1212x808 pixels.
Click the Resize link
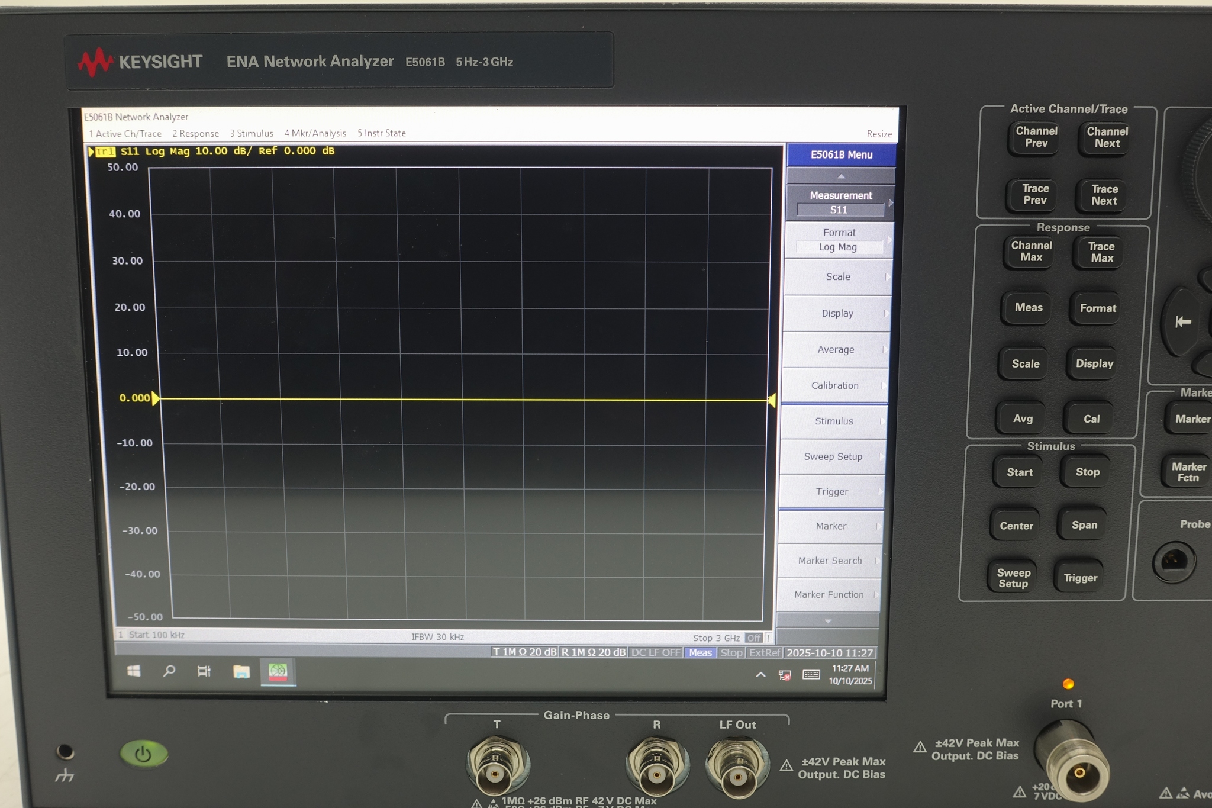pos(879,134)
